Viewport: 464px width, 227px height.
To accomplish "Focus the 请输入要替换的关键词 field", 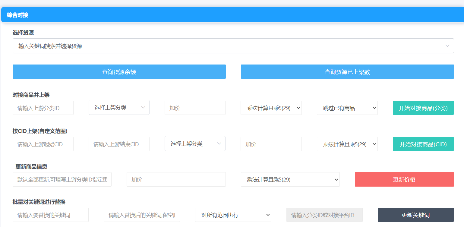I will (51, 215).
